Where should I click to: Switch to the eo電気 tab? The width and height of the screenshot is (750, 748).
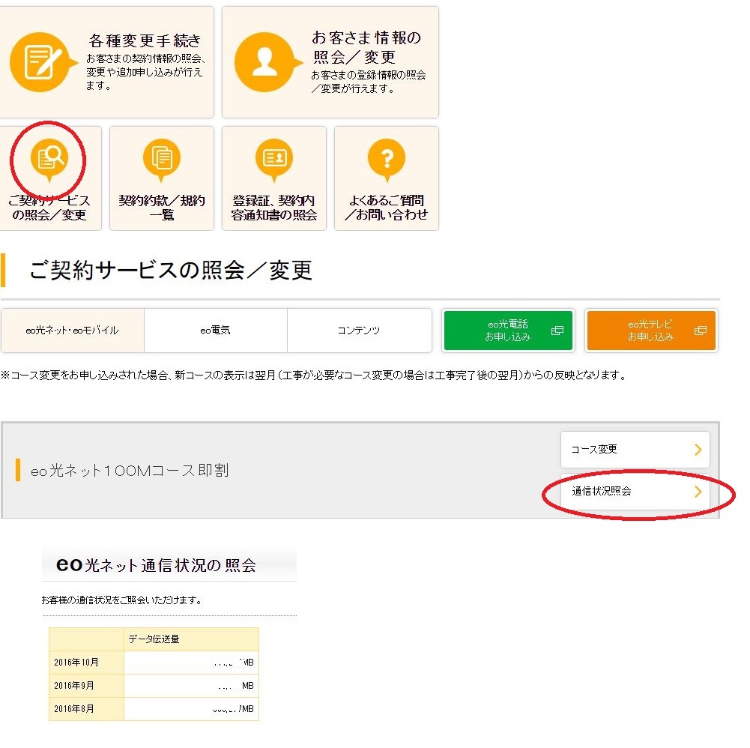(215, 331)
